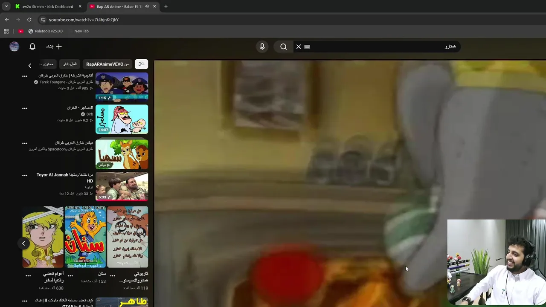Open the ميكس طارق العربي طرقان title
Viewport: 546px width, 307px height.
pyautogui.click(x=74, y=142)
